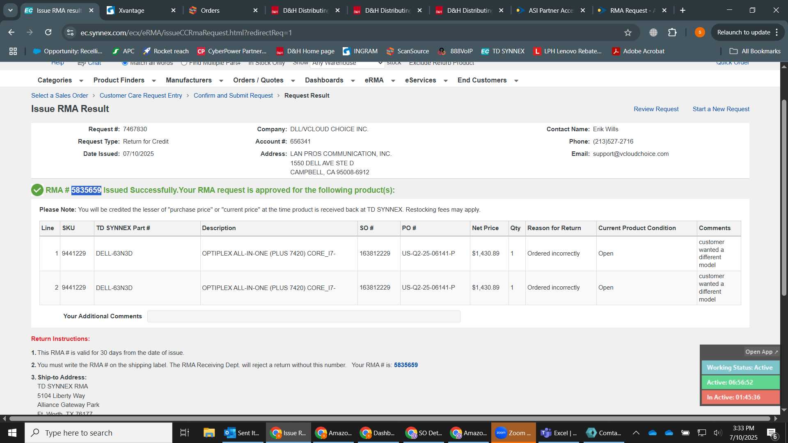Click PO # US-Q2-25-06141-P in line 1
The height and width of the screenshot is (443, 788).
click(x=428, y=253)
